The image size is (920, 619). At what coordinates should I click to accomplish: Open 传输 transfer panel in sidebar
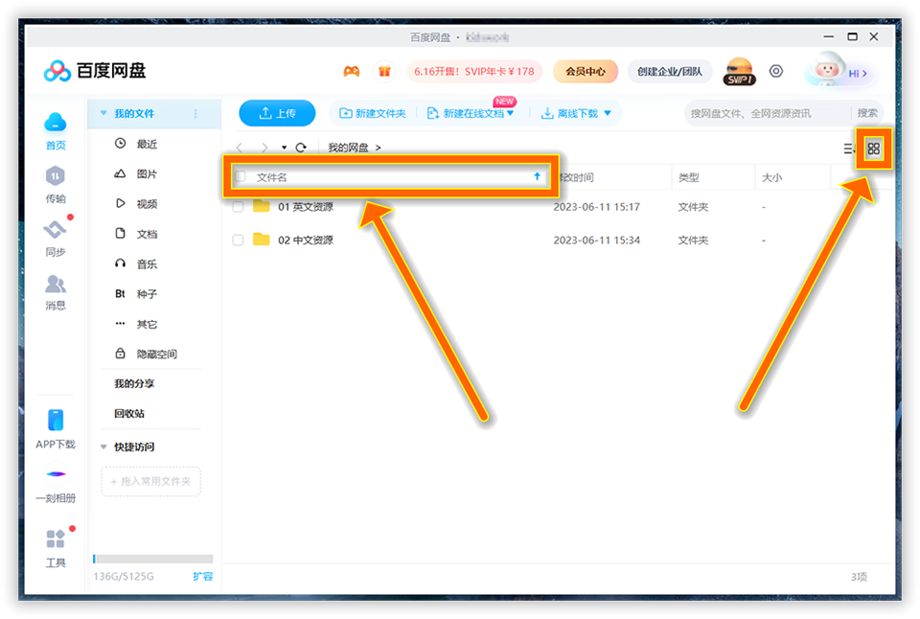pos(56,184)
